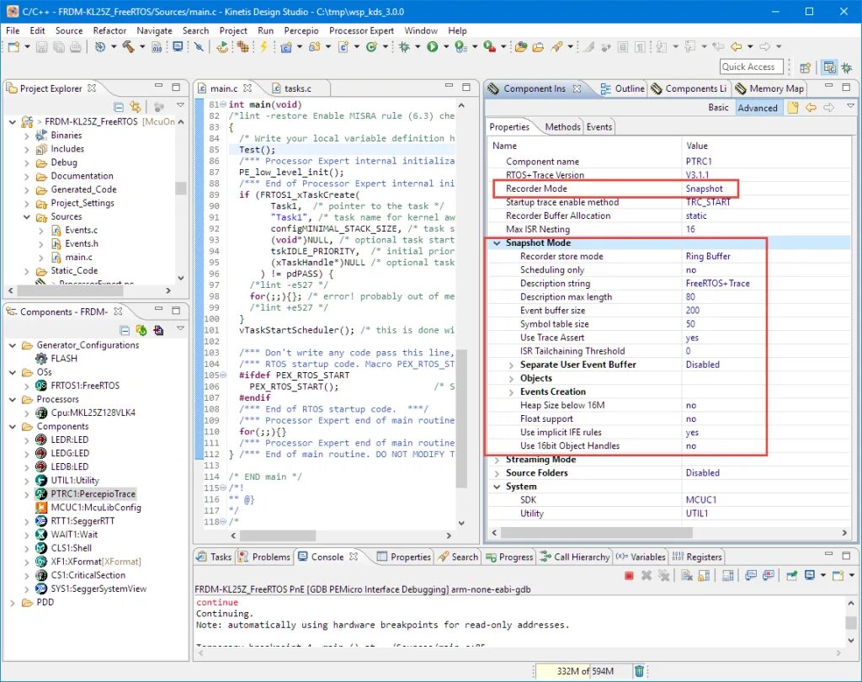Open the Percepio menu

tap(301, 31)
